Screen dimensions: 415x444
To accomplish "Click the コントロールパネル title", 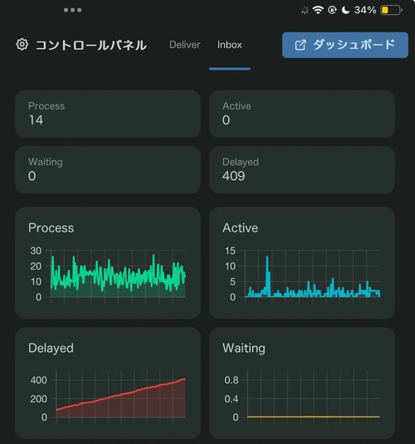I will [91, 45].
